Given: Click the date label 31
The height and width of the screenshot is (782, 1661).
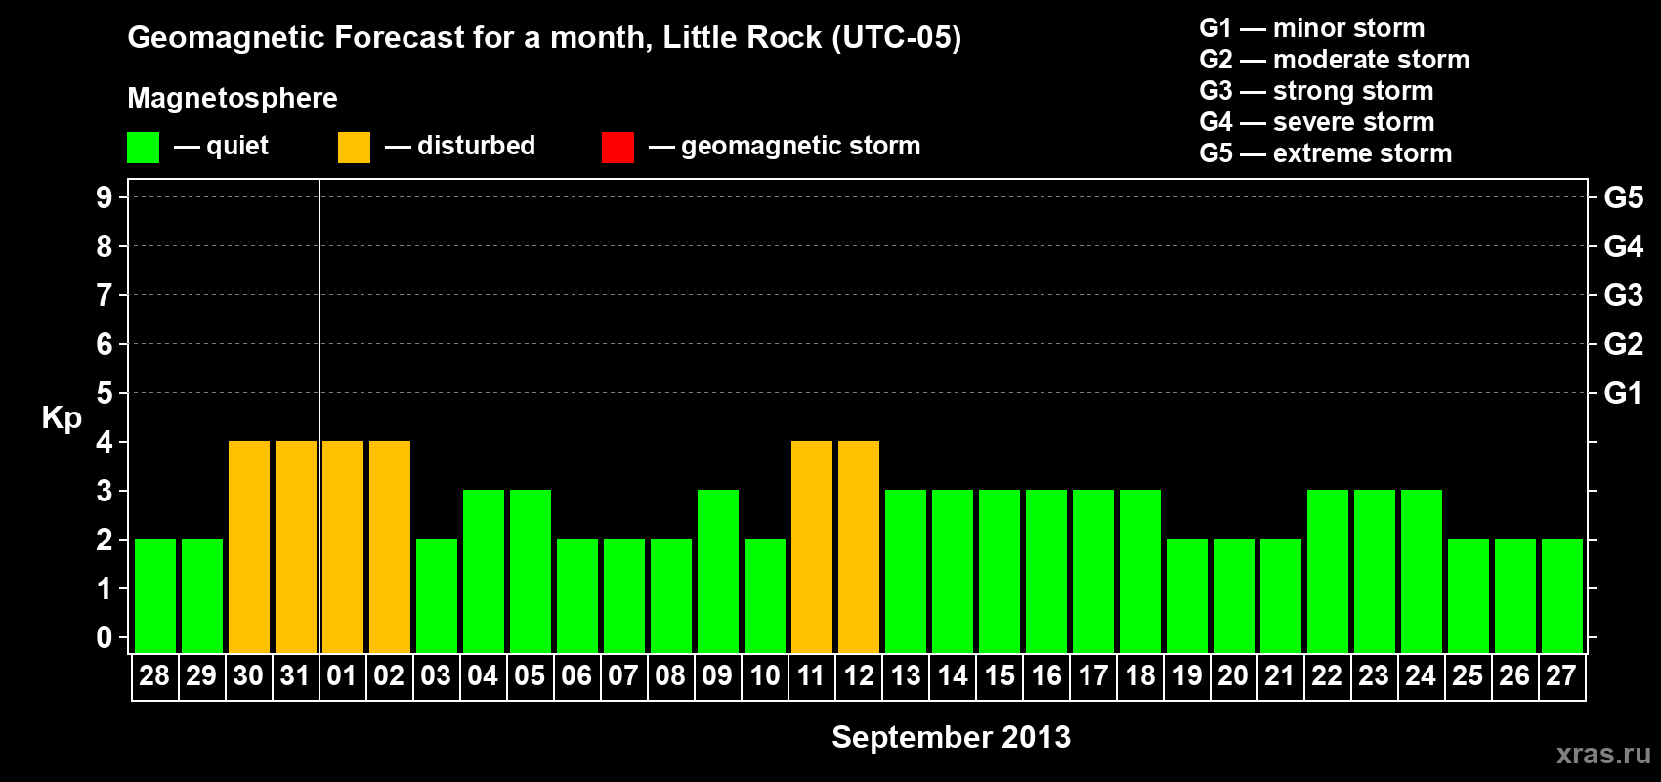Looking at the screenshot, I should coord(295,676).
